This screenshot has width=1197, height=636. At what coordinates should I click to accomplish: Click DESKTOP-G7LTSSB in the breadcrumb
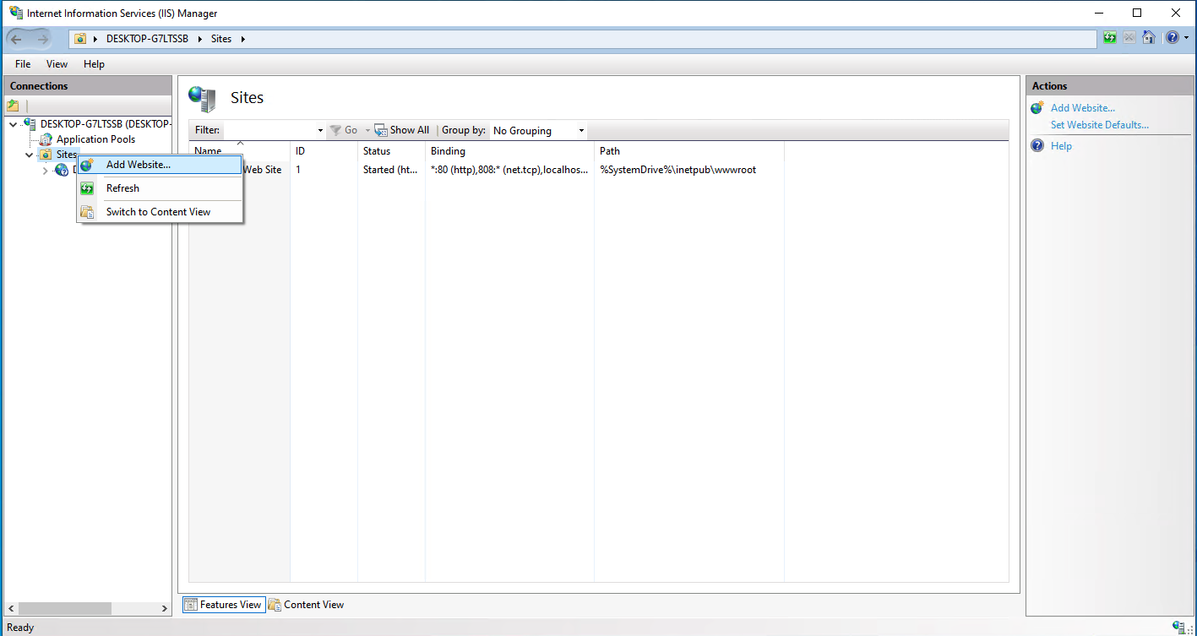[x=147, y=39]
